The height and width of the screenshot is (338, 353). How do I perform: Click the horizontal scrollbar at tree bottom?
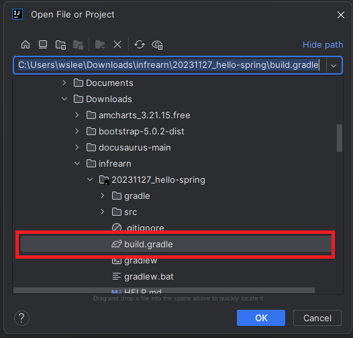pyautogui.click(x=164, y=290)
